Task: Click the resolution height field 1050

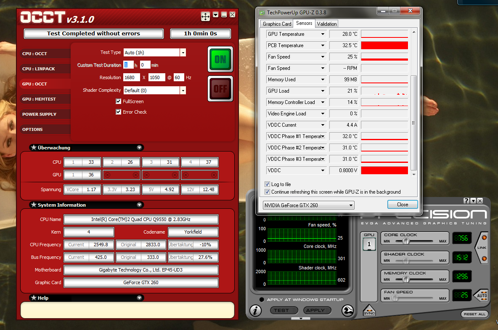Action: pyautogui.click(x=156, y=77)
